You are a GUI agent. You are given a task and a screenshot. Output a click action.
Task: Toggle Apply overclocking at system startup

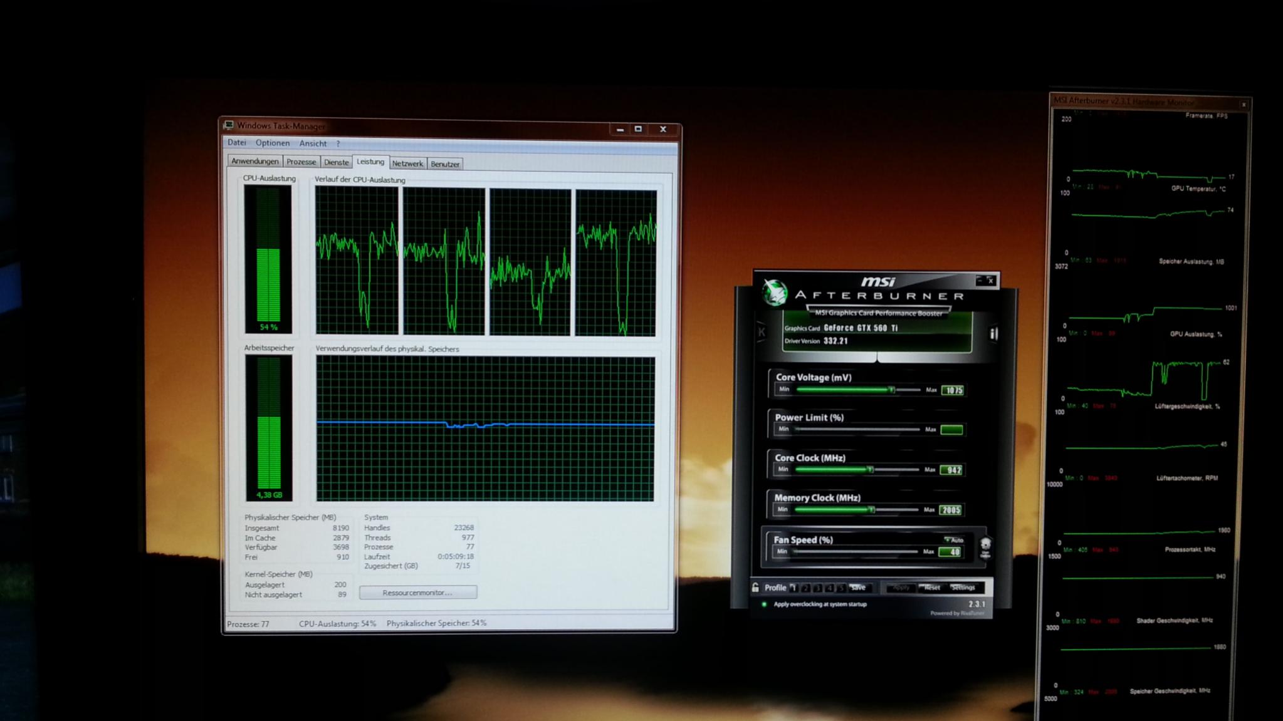764,604
